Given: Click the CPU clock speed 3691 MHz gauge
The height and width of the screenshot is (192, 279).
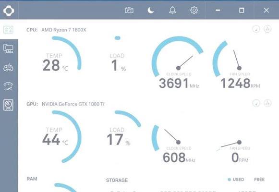Looking at the screenshot, I should click(x=178, y=62).
